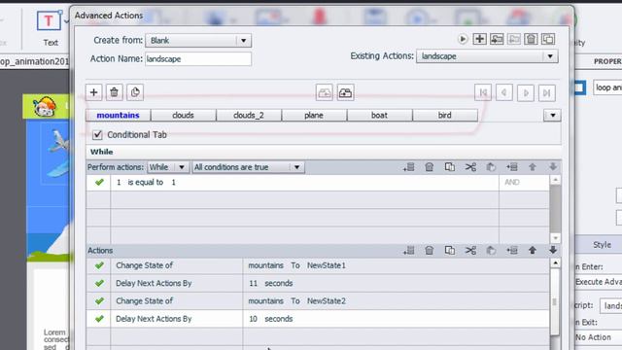The width and height of the screenshot is (622, 350).
Task: Click the actions list scrollbar up arrow
Action: click(555, 263)
